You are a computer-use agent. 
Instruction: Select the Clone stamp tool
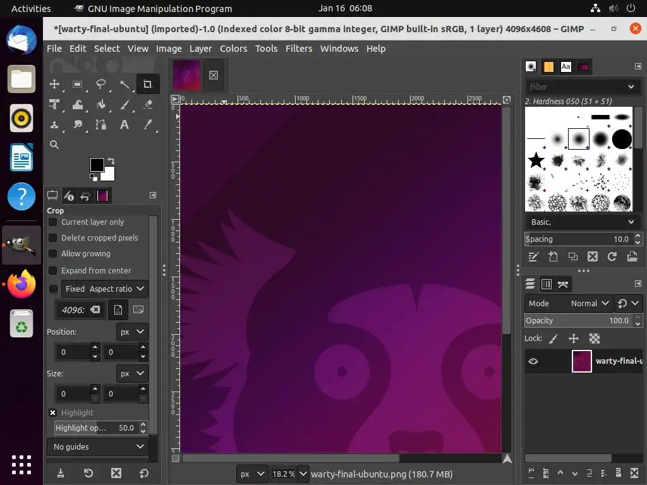54,124
